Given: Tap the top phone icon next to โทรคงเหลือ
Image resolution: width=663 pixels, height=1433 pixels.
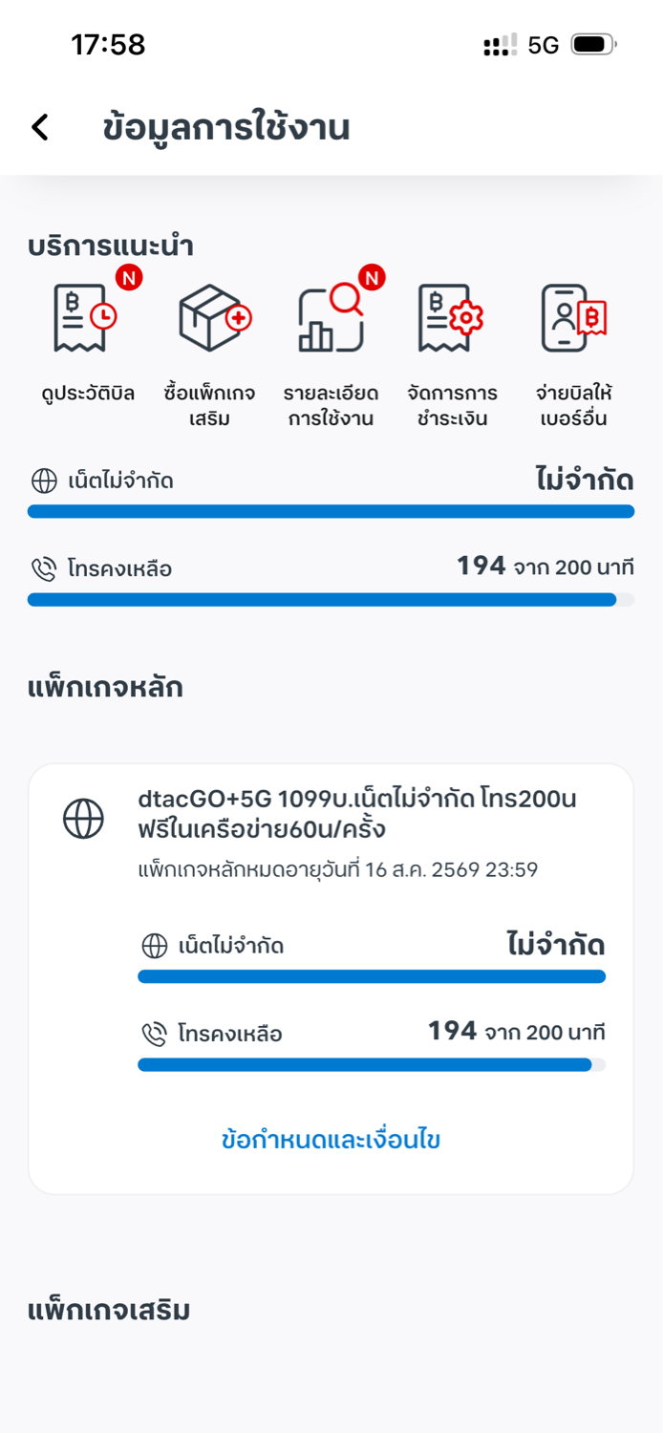Looking at the screenshot, I should tap(44, 569).
